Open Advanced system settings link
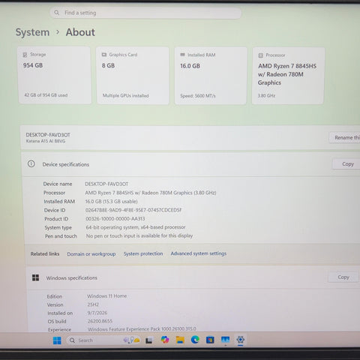The height and width of the screenshot is (360, 360). [x=199, y=253]
